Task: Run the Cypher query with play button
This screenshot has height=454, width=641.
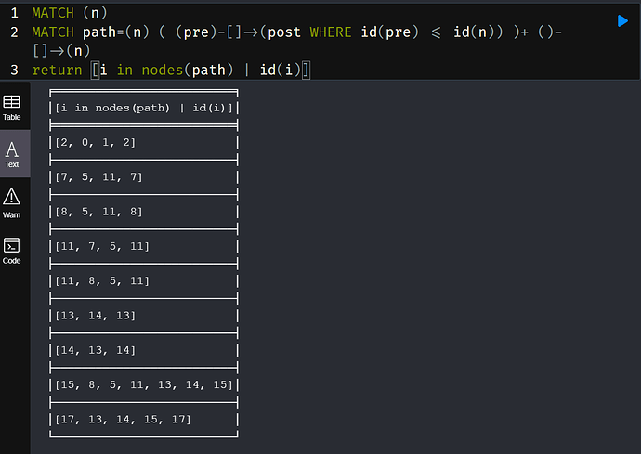Action: 622,20
